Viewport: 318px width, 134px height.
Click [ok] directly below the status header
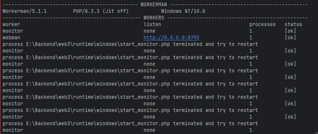[290, 31]
